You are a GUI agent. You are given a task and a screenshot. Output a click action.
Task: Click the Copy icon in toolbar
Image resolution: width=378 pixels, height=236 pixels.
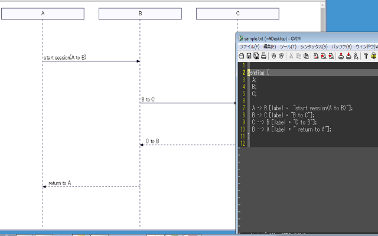click(x=298, y=56)
